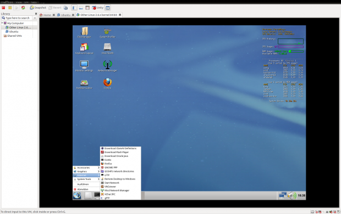Open Monitor Settings desktop icon
Viewport: 341px width, 214px height.
[84, 66]
